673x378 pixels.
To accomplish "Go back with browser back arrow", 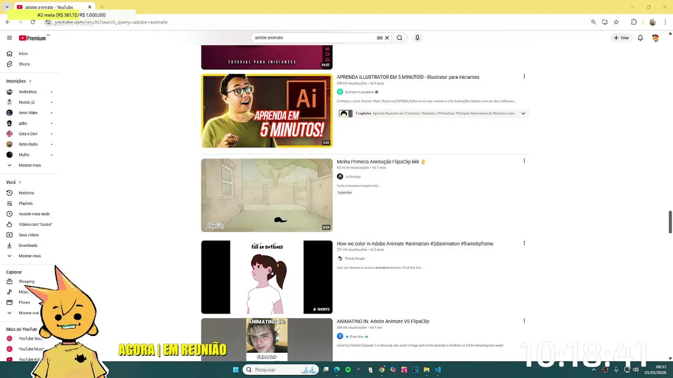I will [x=7, y=22].
